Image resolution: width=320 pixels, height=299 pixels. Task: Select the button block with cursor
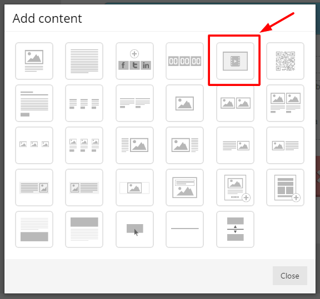134,229
